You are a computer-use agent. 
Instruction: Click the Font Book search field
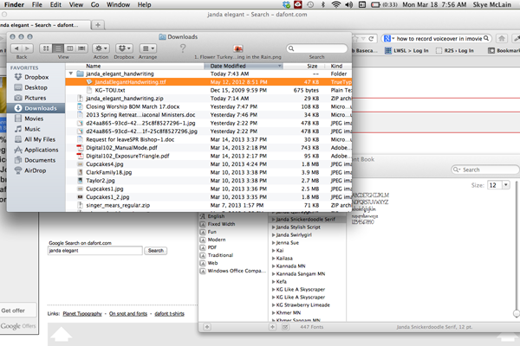click(x=485, y=170)
